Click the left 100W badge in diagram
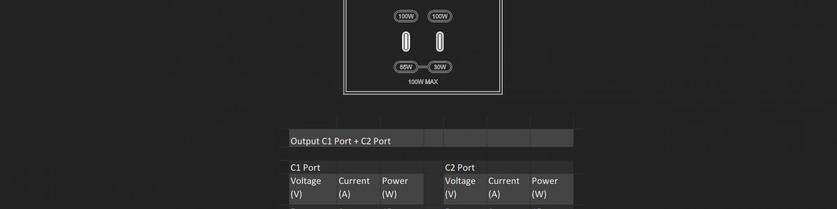837x209 pixels. click(406, 16)
